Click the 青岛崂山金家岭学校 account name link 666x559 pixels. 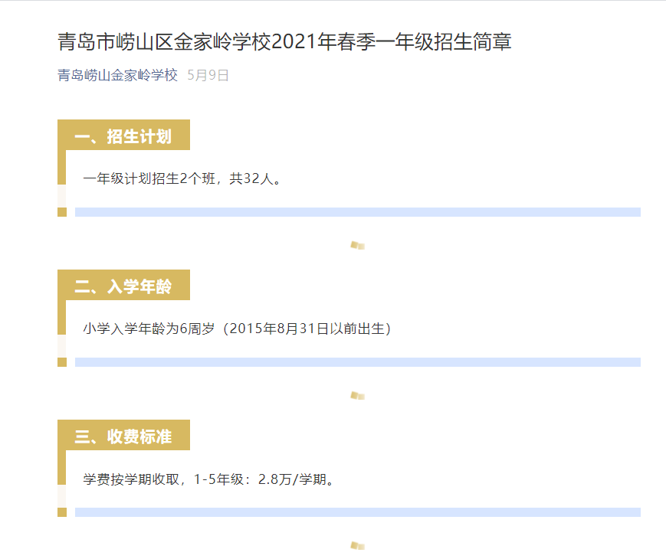(117, 75)
